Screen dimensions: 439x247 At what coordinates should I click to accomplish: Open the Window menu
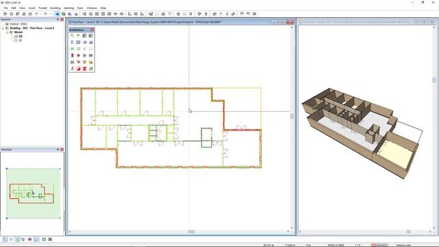pos(92,8)
